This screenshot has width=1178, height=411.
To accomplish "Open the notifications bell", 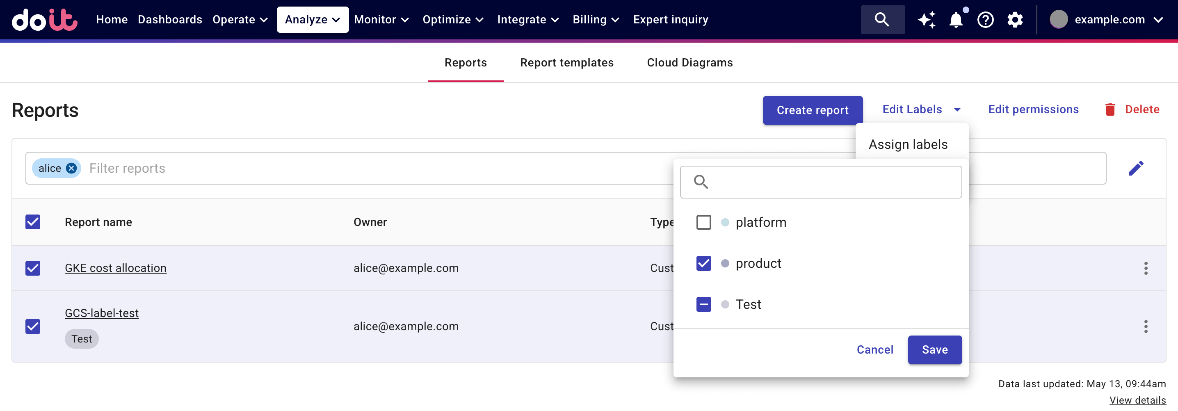I will [x=956, y=20].
